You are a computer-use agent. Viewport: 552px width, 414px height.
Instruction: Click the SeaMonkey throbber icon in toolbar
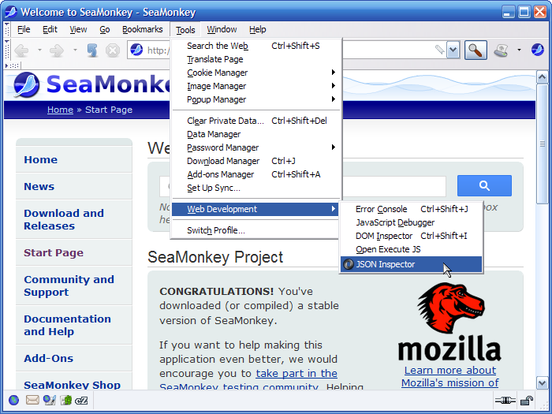tap(537, 50)
